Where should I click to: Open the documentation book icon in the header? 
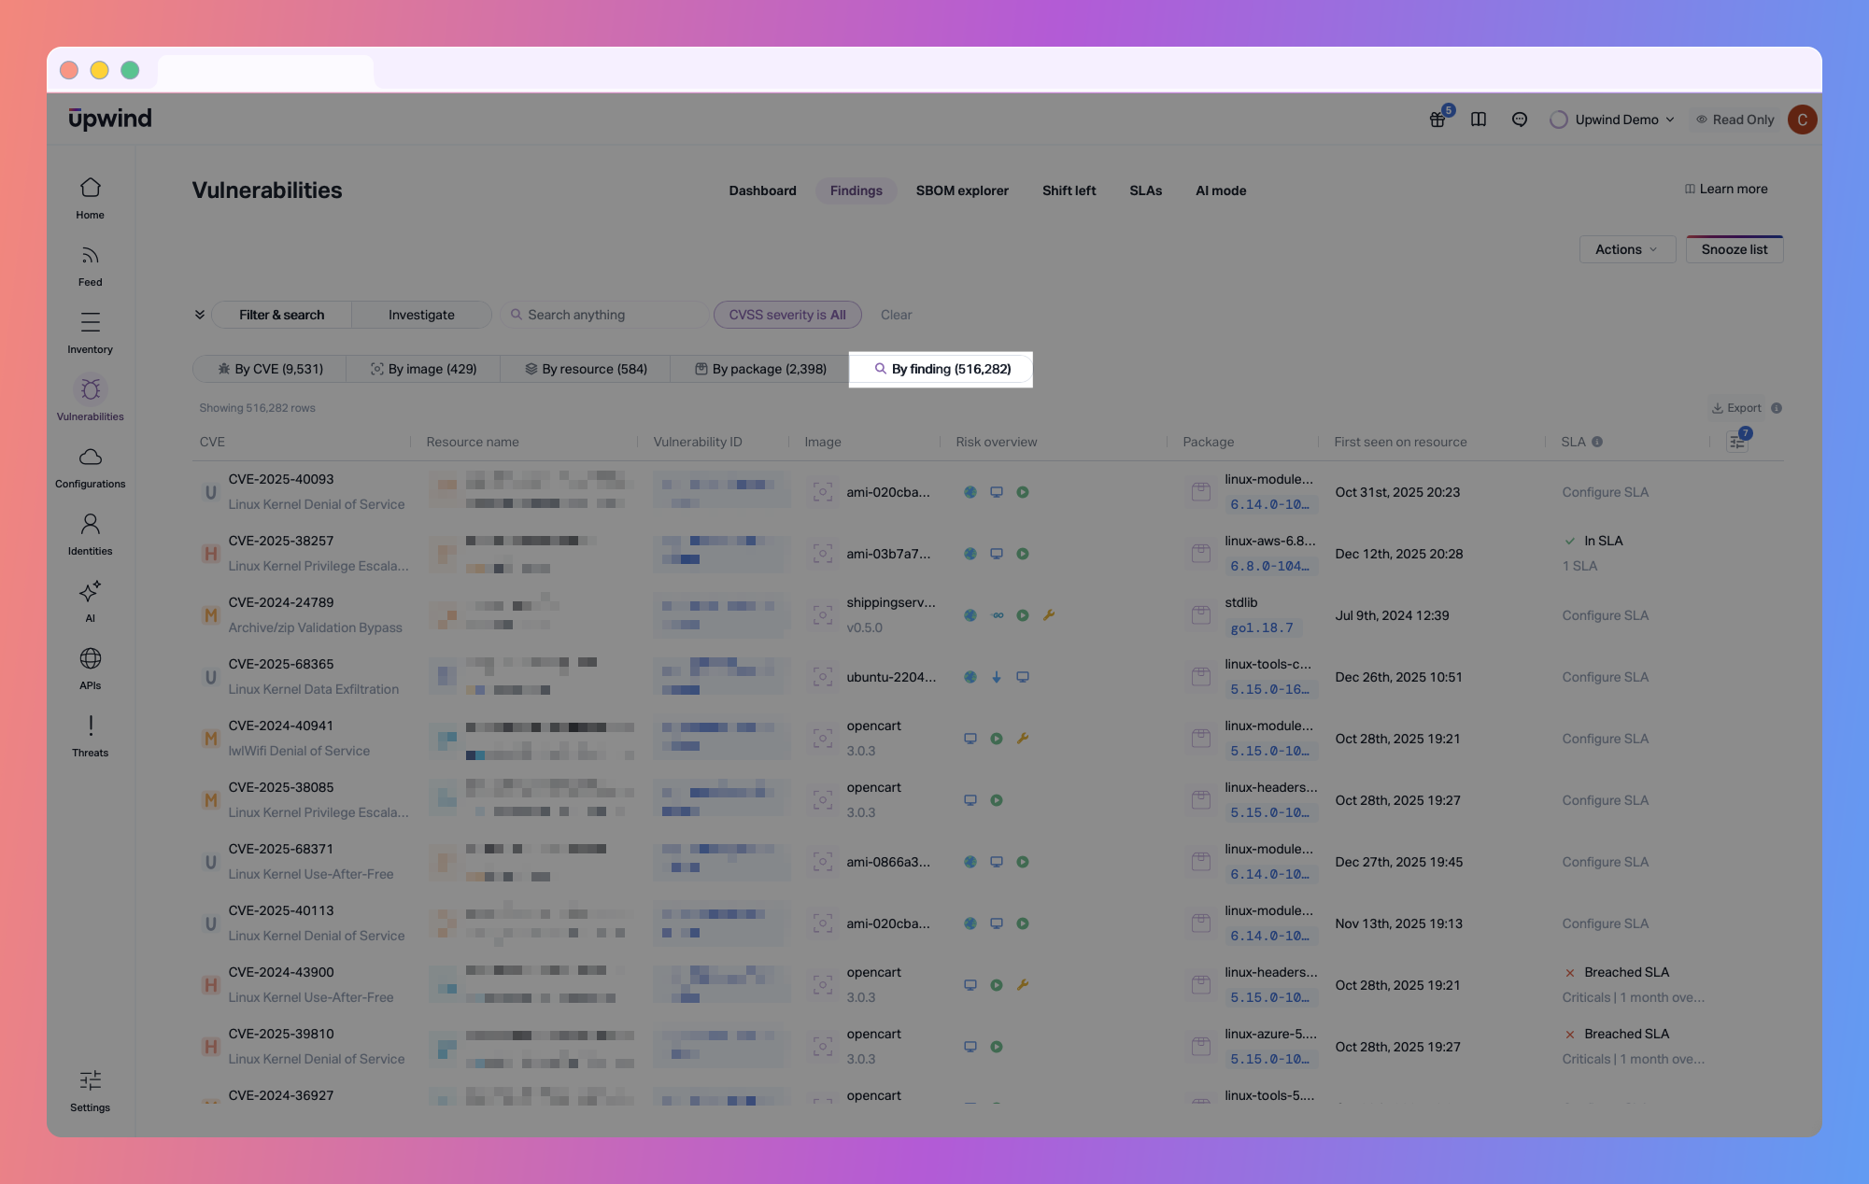click(1478, 120)
